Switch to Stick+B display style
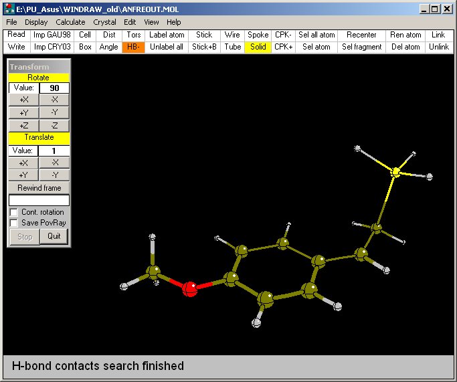Screen dimensions: 457x382 pos(204,47)
